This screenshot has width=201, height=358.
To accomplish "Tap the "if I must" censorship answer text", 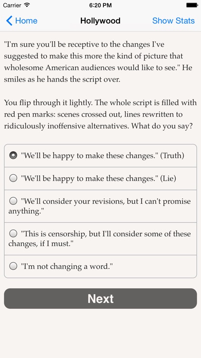I will [100, 239].
